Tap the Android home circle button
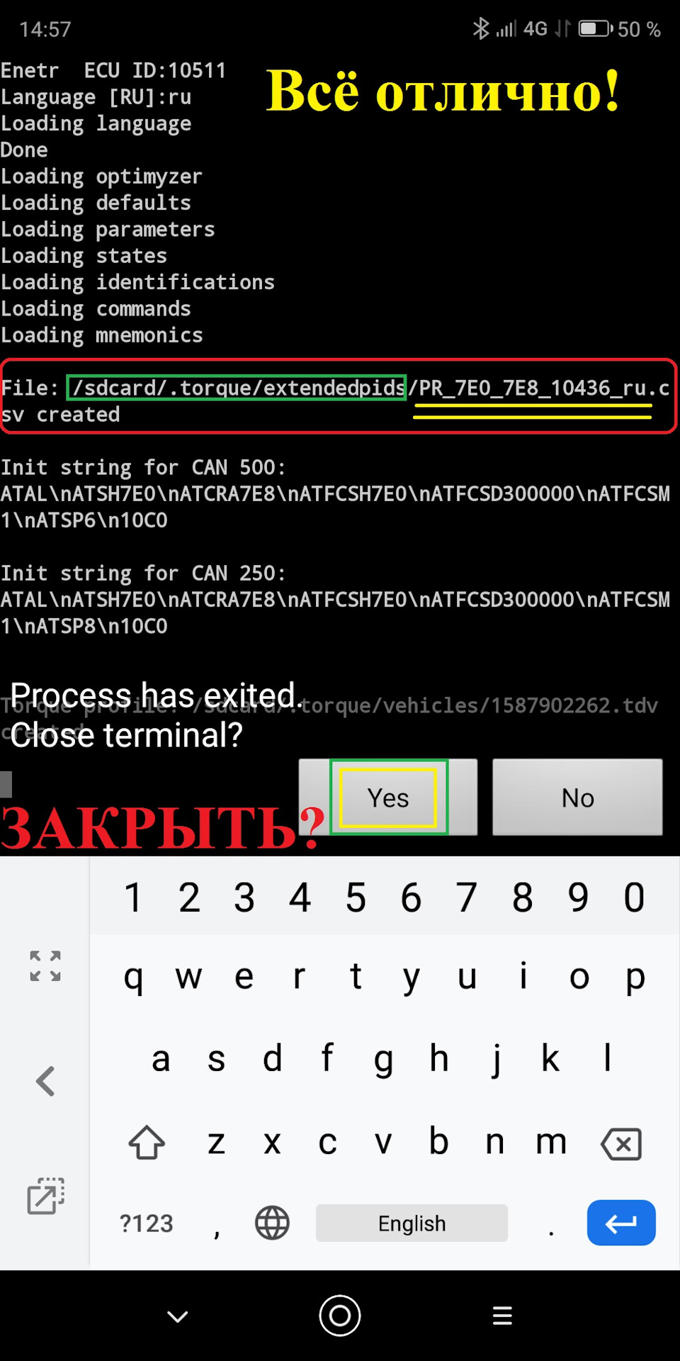The image size is (680, 1361). coord(340,1316)
